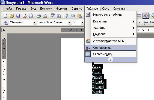Image resolution: width=154 pixels, height=100 pixels.
Task: Open the Файл menu
Action: (8, 8)
